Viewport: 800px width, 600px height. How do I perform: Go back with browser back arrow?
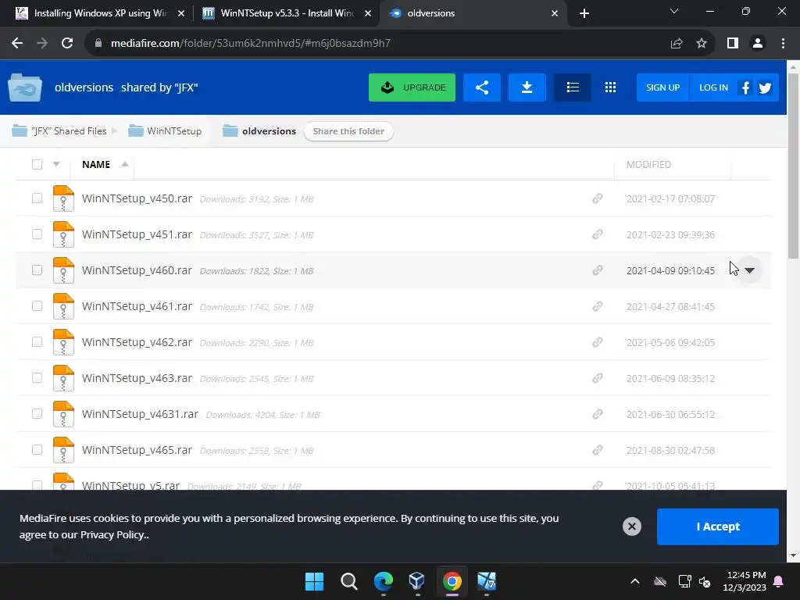pyautogui.click(x=17, y=44)
